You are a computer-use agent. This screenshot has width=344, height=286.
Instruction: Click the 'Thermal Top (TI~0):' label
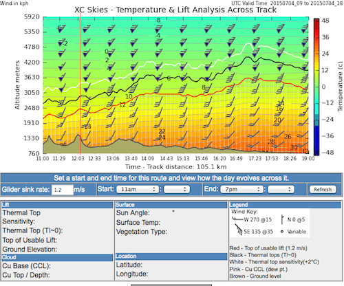point(32,230)
